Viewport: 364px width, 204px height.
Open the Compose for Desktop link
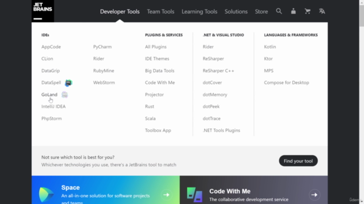pos(287,83)
